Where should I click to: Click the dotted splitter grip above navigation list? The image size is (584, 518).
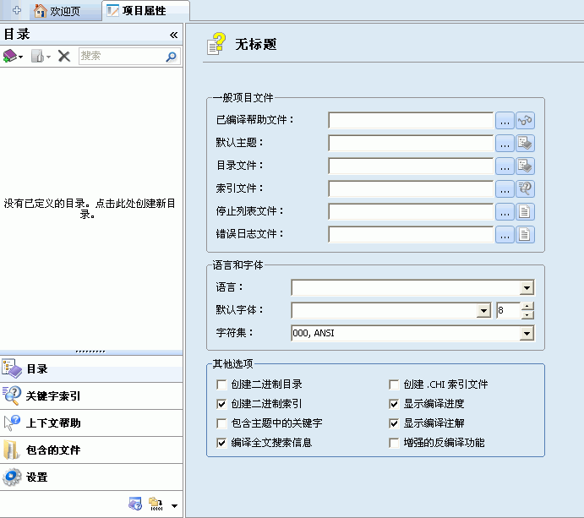tap(90, 352)
